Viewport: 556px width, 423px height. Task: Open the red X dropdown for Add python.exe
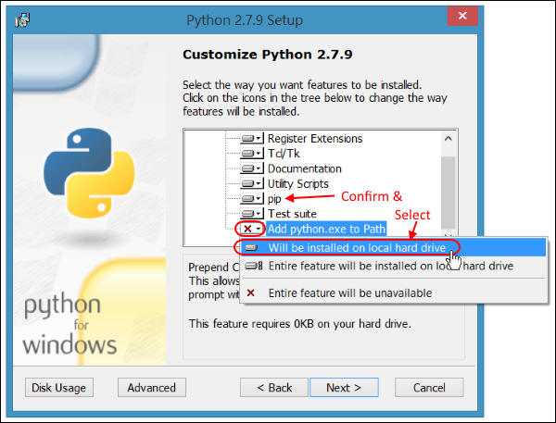click(x=252, y=229)
